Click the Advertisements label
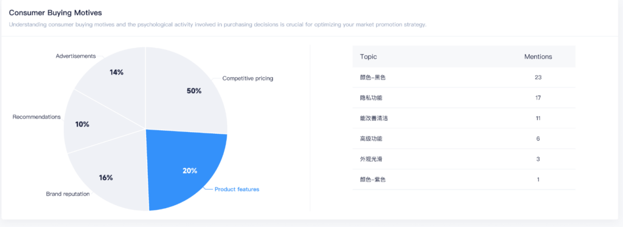This screenshot has width=623, height=227. [x=75, y=56]
